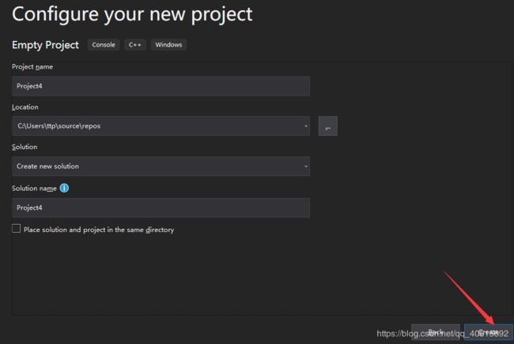Focus the Project name text field
Image resolution: width=514 pixels, height=344 pixels.
point(161,86)
